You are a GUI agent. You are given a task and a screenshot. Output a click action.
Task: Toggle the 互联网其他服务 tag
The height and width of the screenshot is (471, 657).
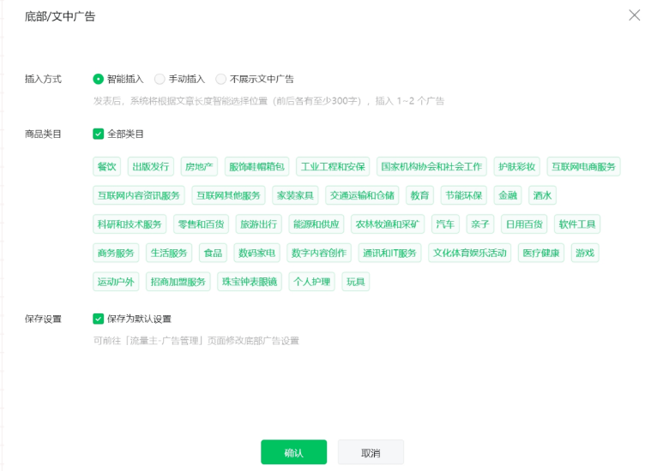[x=228, y=195]
